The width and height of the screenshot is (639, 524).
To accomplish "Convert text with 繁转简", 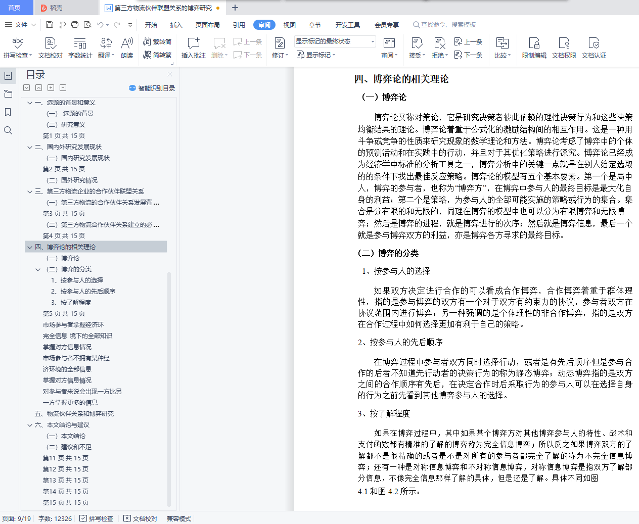I will 157,41.
